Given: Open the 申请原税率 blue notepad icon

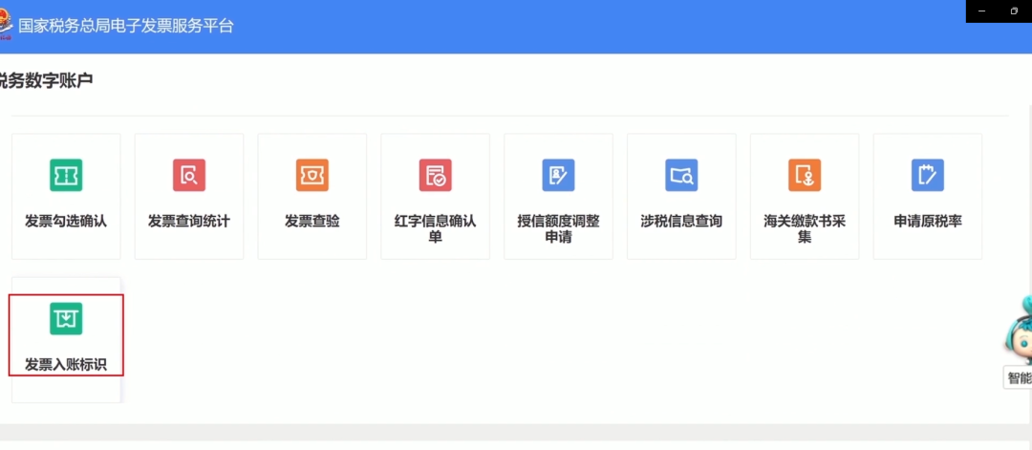Looking at the screenshot, I should coord(927,175).
